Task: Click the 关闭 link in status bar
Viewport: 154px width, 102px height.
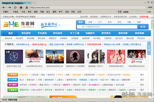Action: click(x=4, y=100)
